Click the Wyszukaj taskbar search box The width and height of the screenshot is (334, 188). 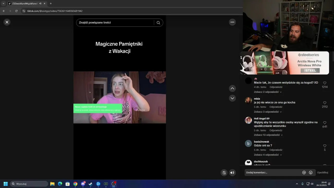pyautogui.click(x=29, y=184)
